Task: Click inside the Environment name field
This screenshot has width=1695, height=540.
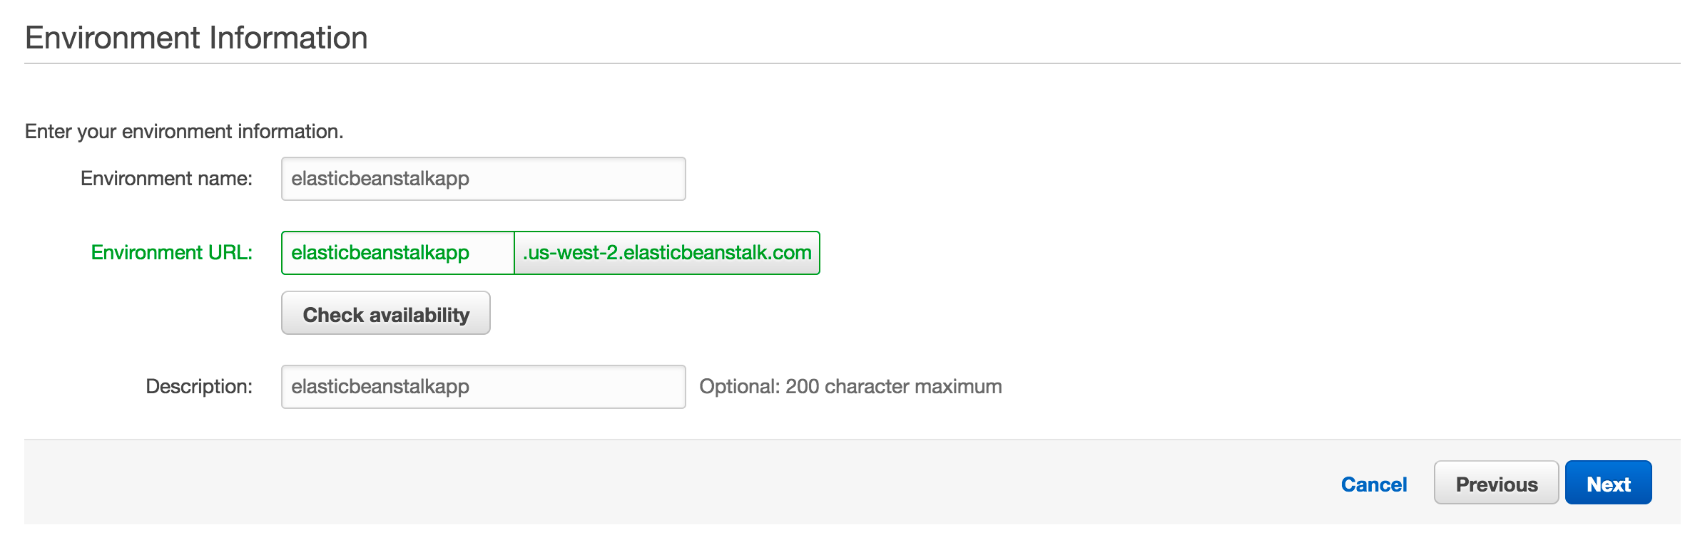Action: [x=482, y=178]
